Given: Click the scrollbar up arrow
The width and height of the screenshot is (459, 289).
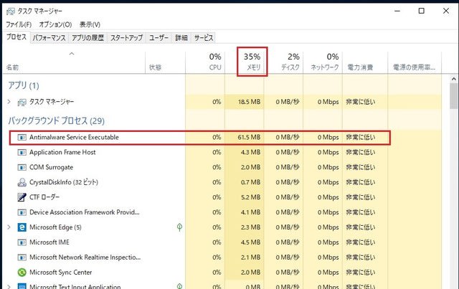Looking at the screenshot, I should click(x=454, y=79).
